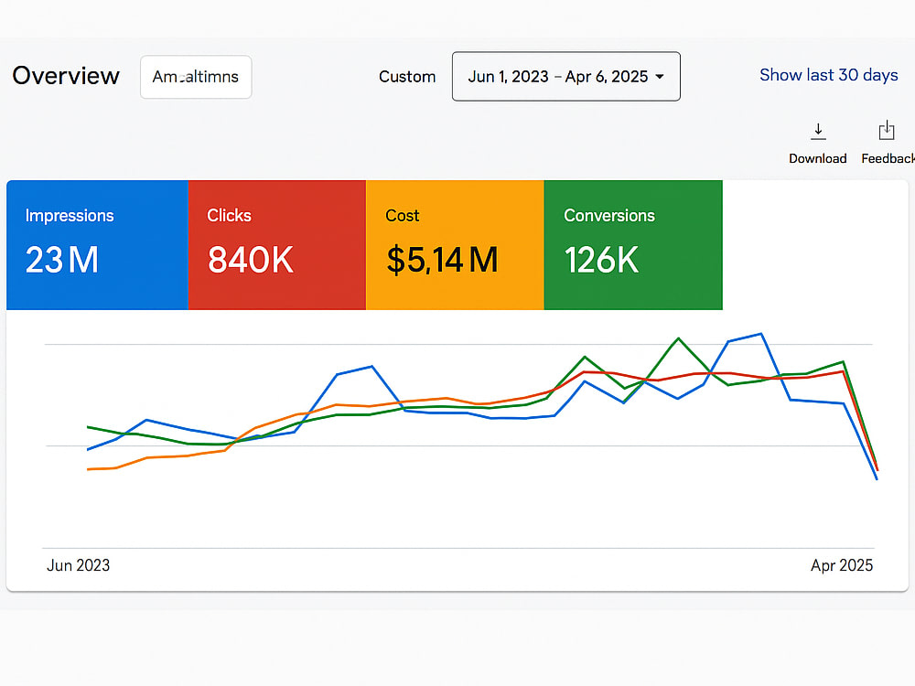Click the Jun 2023 axis label
This screenshot has height=686, width=915.
pos(78,565)
